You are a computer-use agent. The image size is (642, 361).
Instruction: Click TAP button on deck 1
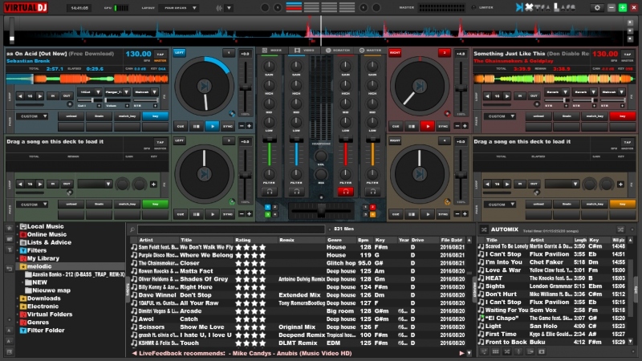pos(160,54)
